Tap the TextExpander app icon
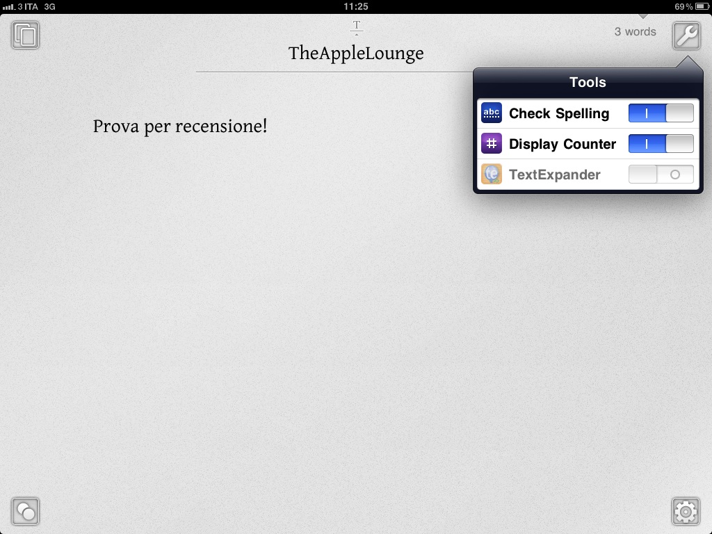712x534 pixels. tap(492, 174)
